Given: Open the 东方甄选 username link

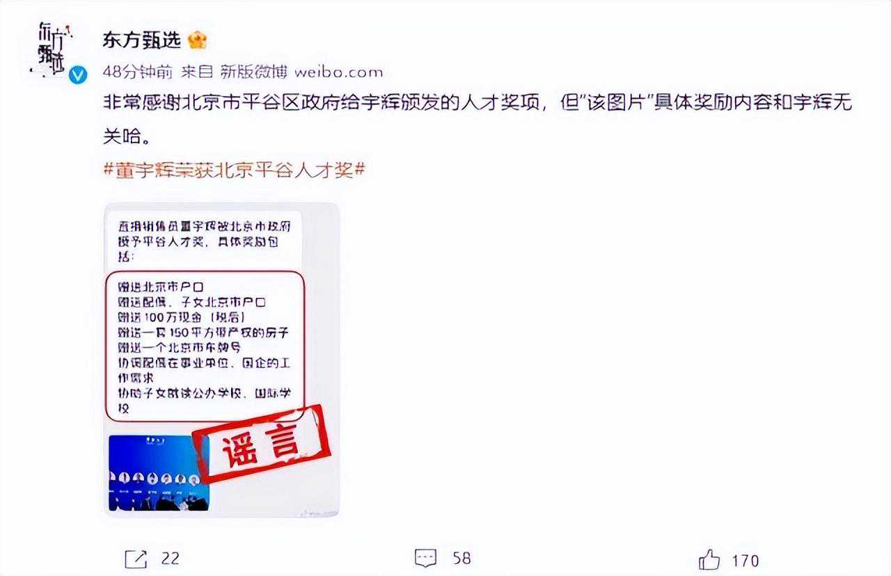Looking at the screenshot, I should pyautogui.click(x=142, y=40).
